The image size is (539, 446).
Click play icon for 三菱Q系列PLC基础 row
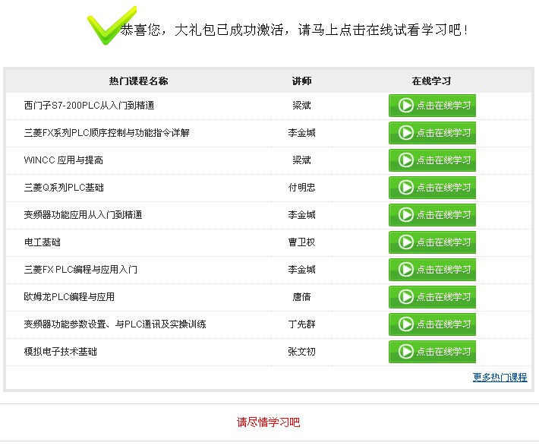click(x=406, y=188)
